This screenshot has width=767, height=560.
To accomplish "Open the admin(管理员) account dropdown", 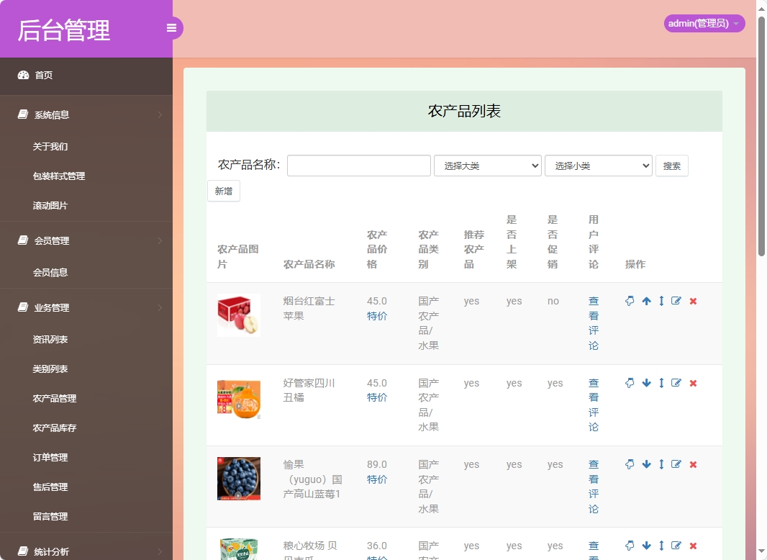I will [704, 23].
